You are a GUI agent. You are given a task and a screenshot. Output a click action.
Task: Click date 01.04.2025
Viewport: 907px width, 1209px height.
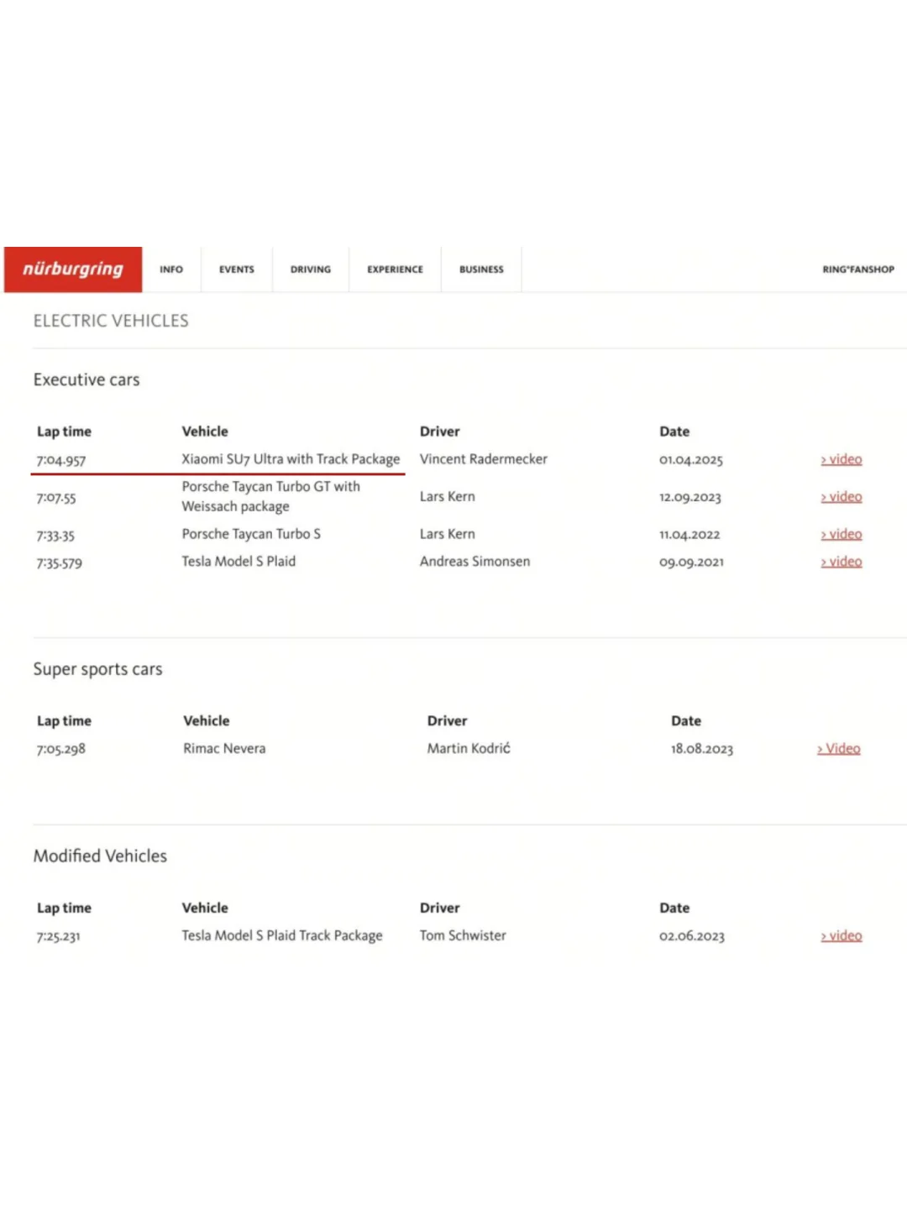691,460
